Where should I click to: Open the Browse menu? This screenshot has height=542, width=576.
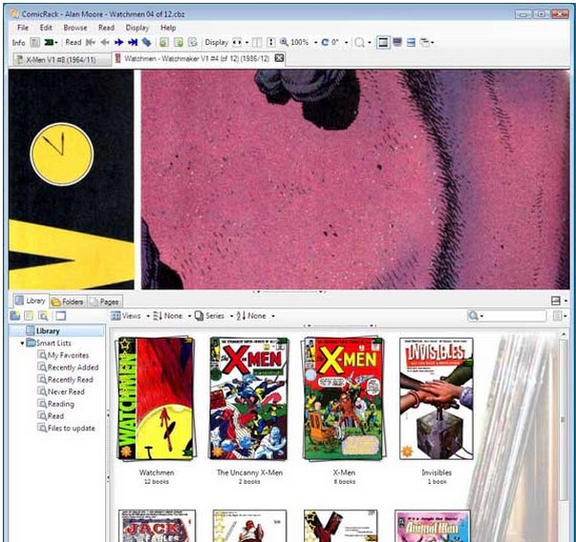75,28
